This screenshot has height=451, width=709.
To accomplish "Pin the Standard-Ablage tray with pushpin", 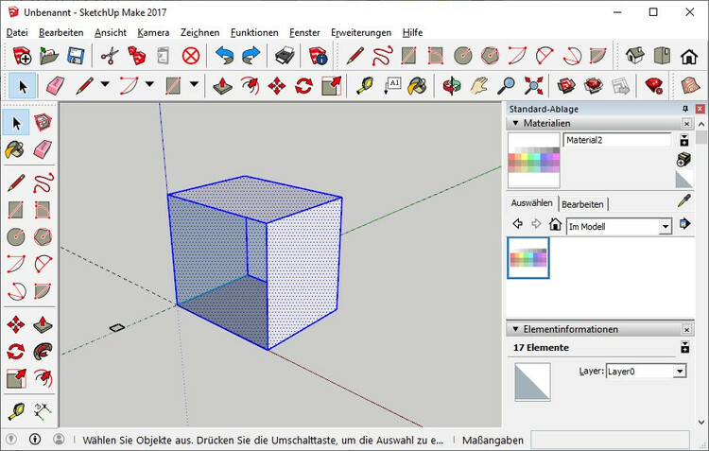I will 685,109.
